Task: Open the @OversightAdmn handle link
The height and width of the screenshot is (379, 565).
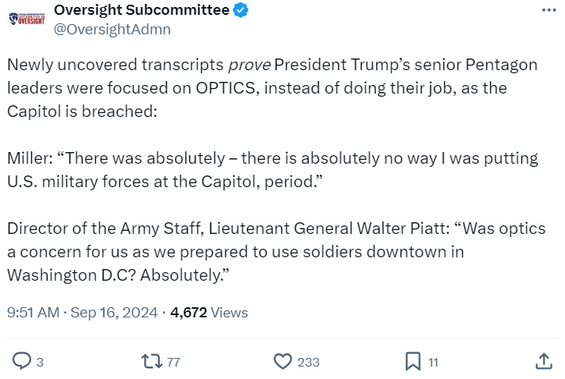Action: point(111,30)
